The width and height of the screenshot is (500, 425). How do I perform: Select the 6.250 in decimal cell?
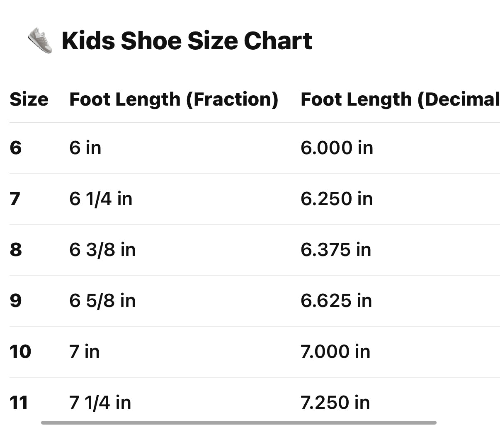(337, 199)
